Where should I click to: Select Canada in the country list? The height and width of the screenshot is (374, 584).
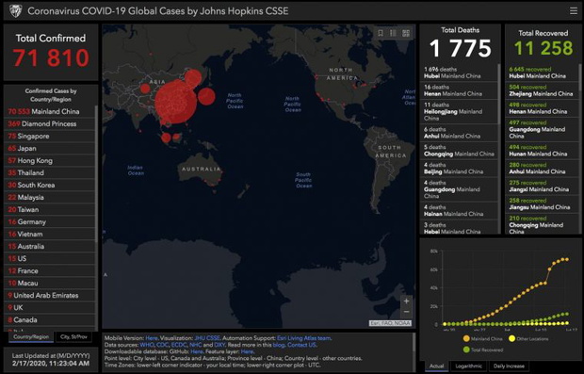pos(50,319)
